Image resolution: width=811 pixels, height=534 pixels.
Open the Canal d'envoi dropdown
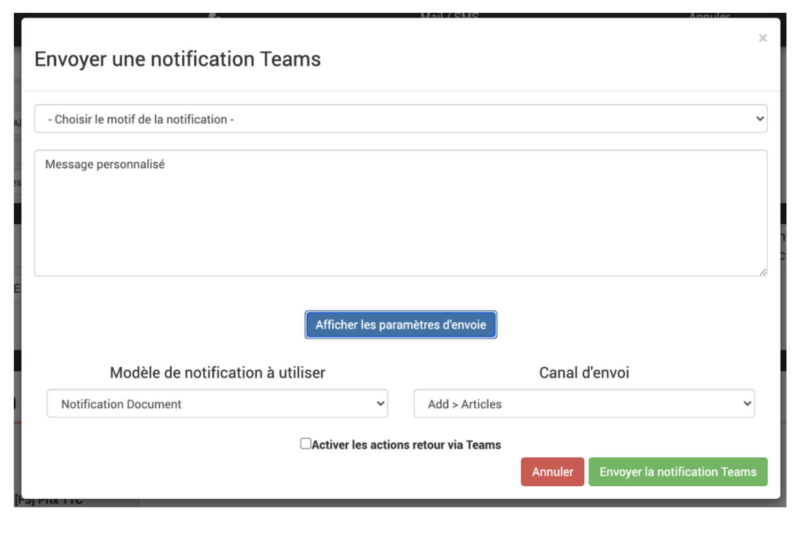coord(584,404)
